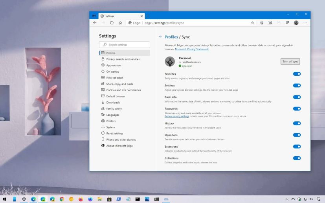Open the notification center icon
The width and height of the screenshot is (325, 203).
point(319,199)
